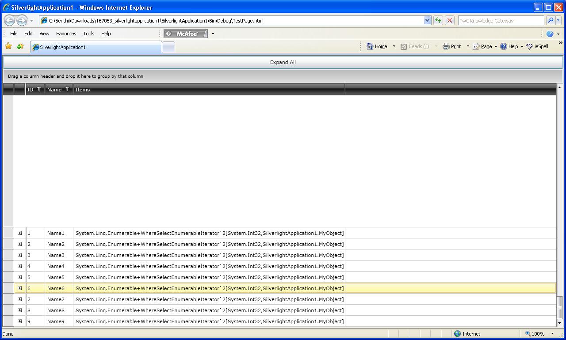This screenshot has height=340, width=566.
Task: Click the zoom level 100% control
Action: [x=535, y=334]
